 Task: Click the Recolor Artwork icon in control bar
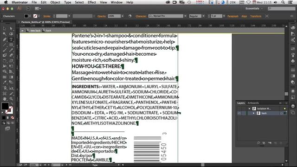tap(130, 16)
